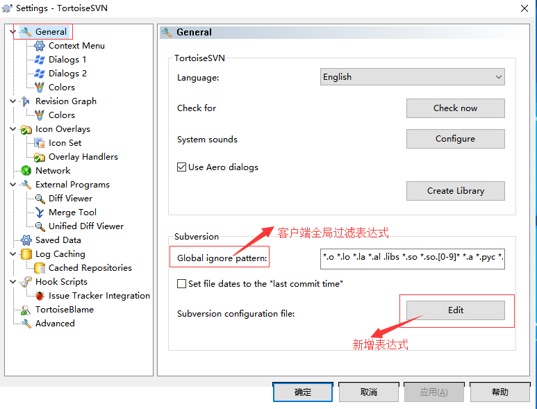Click Colors icon under General

40,87
